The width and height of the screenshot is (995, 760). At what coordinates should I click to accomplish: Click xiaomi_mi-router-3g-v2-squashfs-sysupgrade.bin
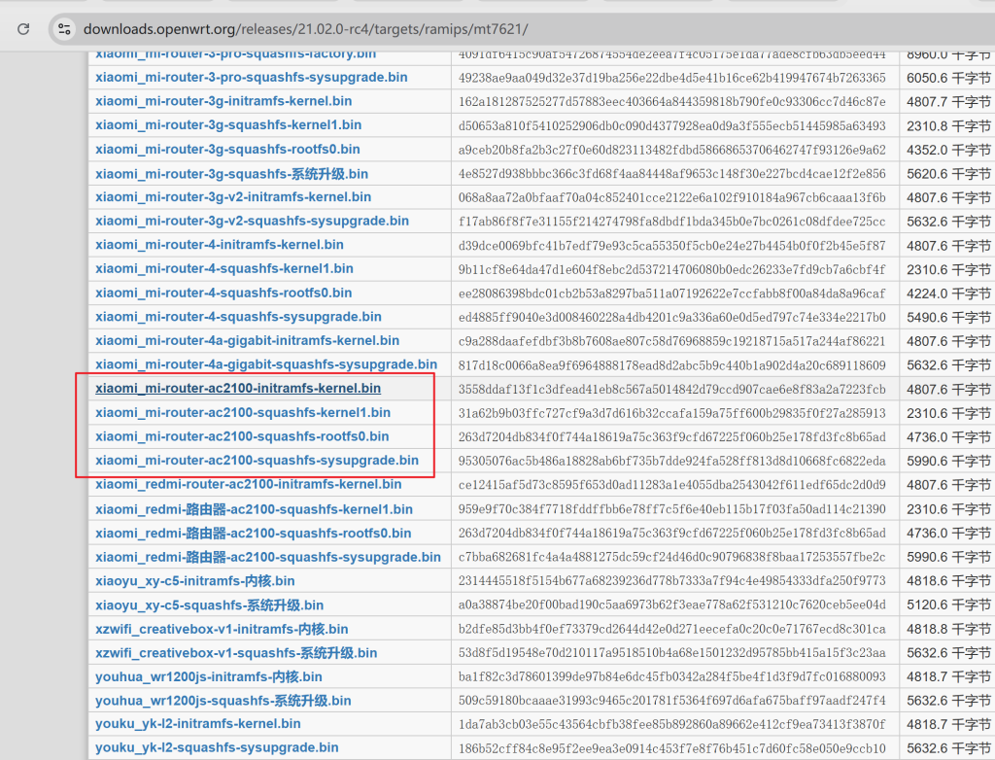pos(252,221)
